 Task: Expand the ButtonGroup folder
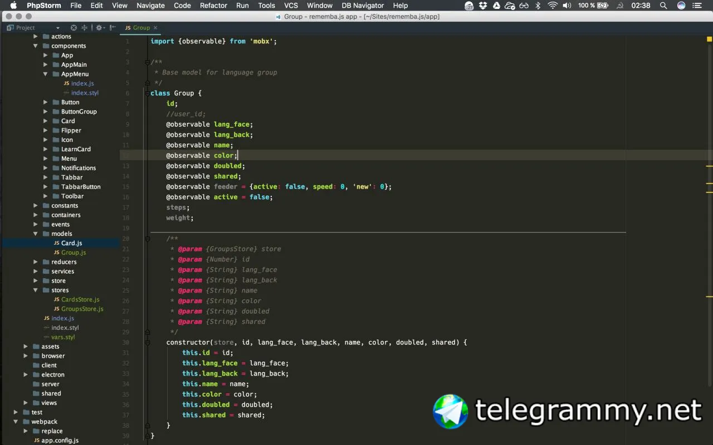coord(46,112)
